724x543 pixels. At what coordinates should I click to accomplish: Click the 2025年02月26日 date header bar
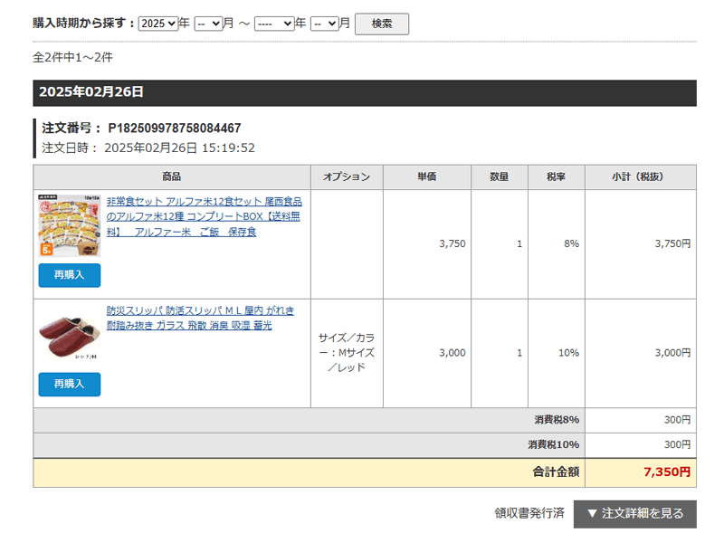[364, 92]
